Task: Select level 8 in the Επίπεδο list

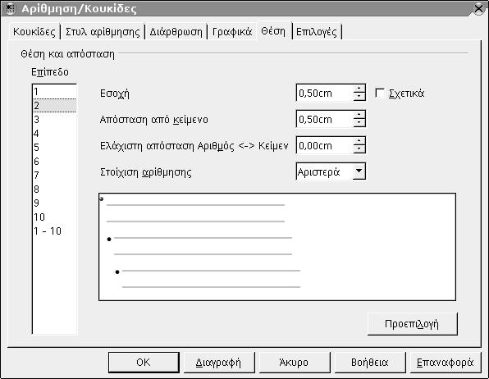Action: click(54, 189)
